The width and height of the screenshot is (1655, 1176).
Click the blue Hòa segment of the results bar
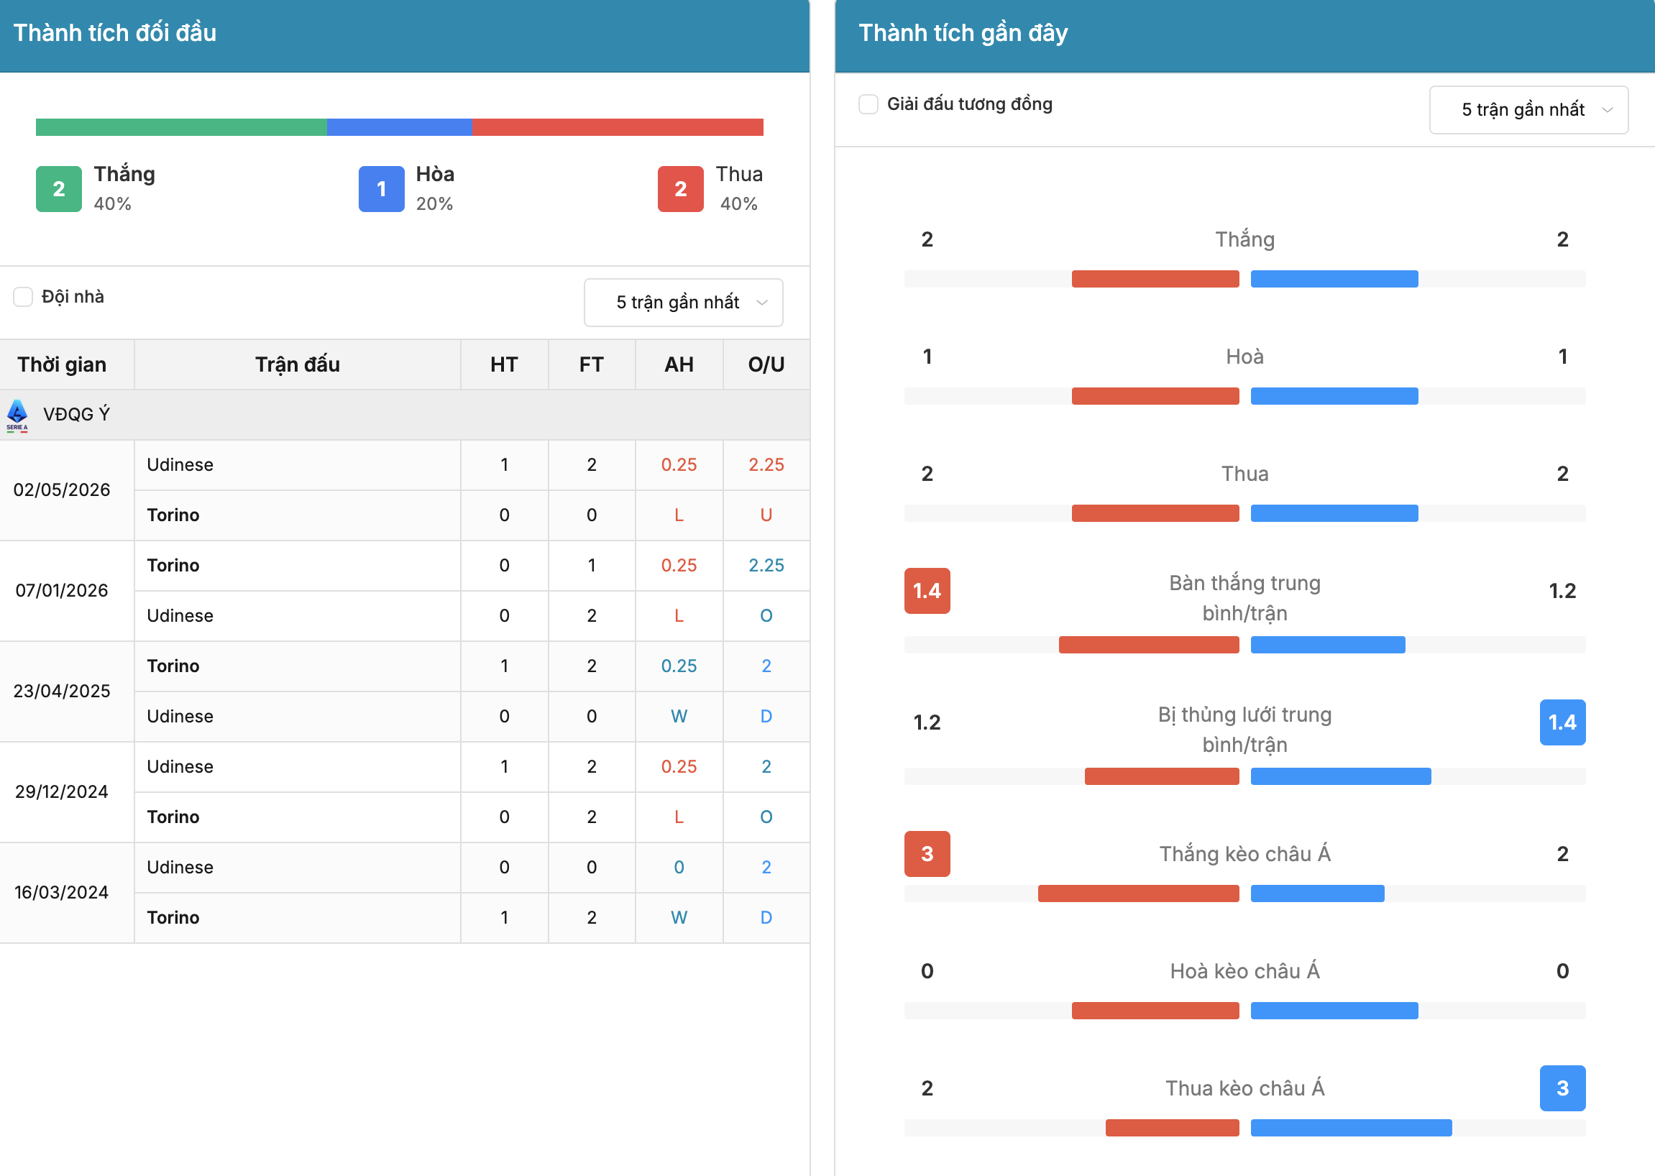399,127
